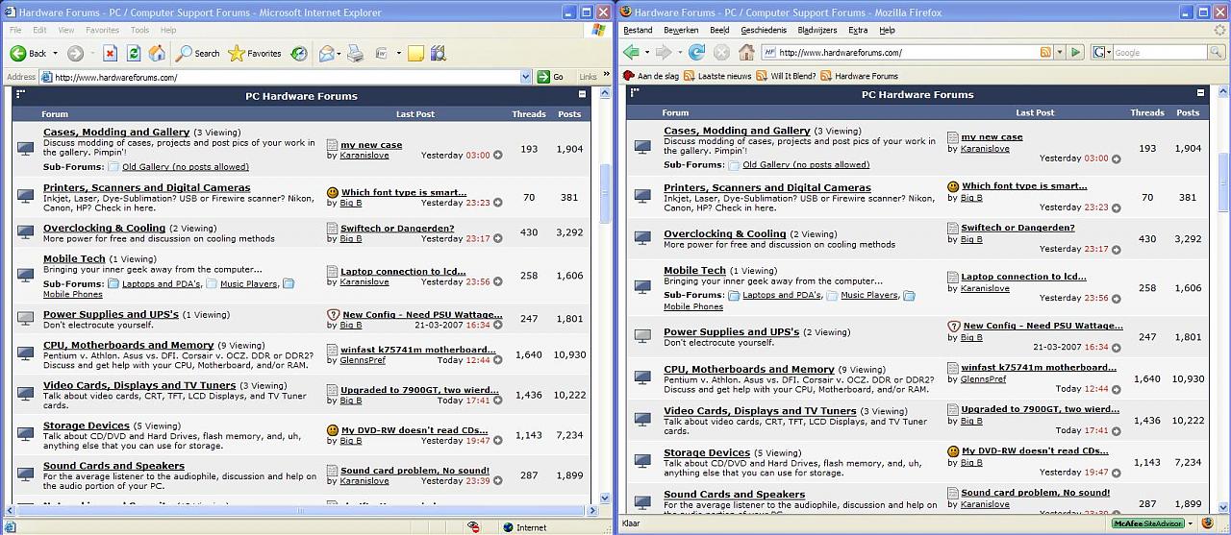Open the Extra menu in Firefox
This screenshot has height=535, width=1231.
point(858,30)
